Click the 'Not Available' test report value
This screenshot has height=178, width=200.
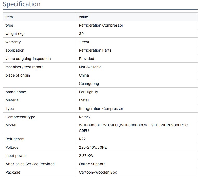pyautogui.click(x=90, y=67)
